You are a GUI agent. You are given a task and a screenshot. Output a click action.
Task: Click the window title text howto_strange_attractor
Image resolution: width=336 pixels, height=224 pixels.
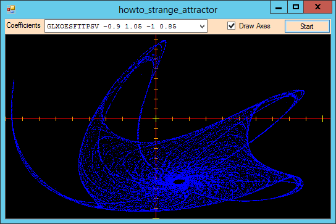click(168, 10)
